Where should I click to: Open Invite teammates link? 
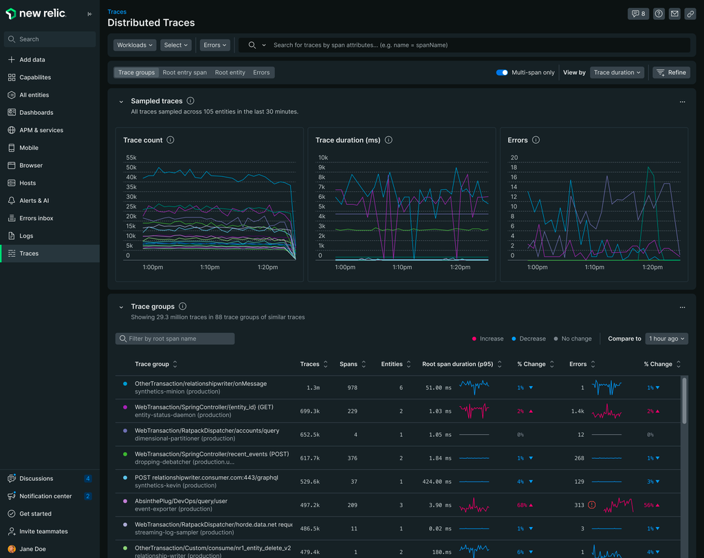49,531
